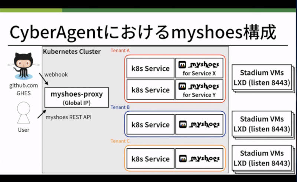Click the User person icon
The height and width of the screenshot is (182, 297).
pos(23,113)
